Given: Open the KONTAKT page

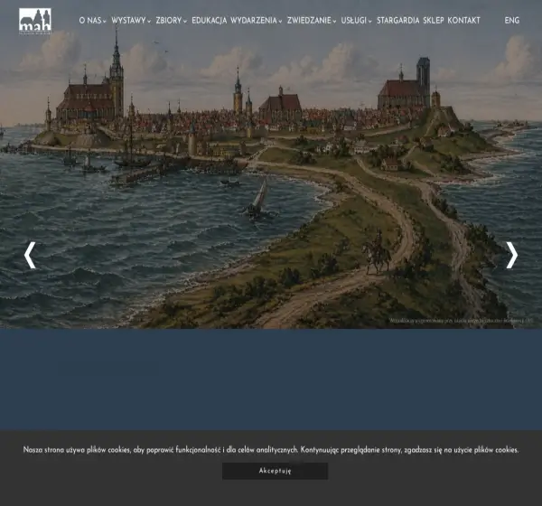Looking at the screenshot, I should [464, 21].
